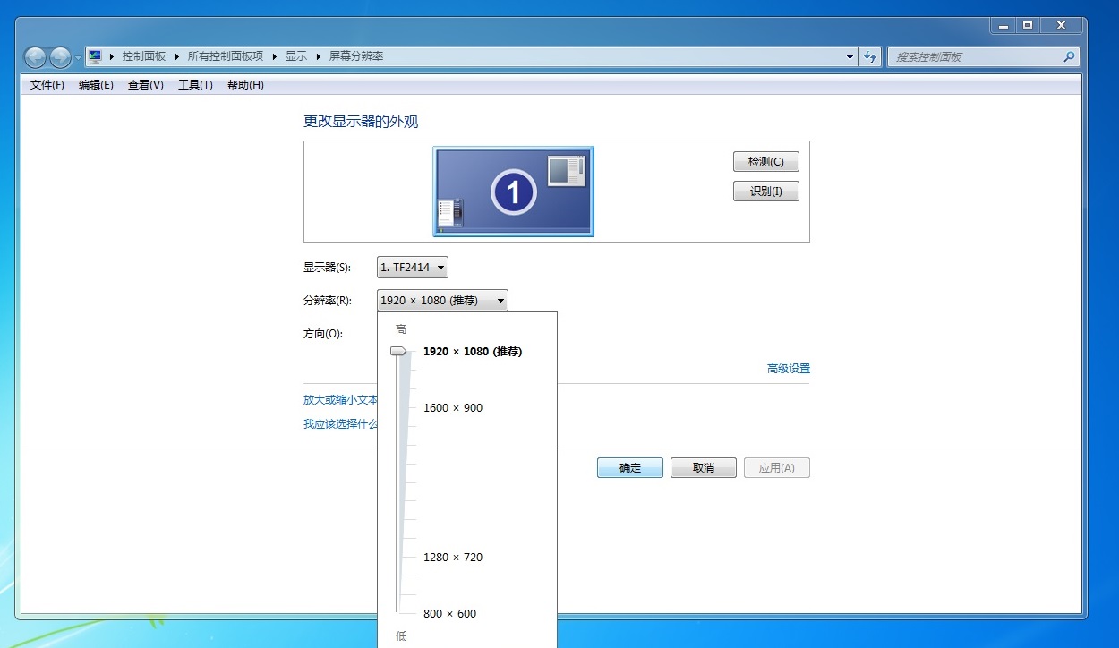The image size is (1119, 648).
Task: Click the 检测(C) detect button
Action: click(x=765, y=162)
